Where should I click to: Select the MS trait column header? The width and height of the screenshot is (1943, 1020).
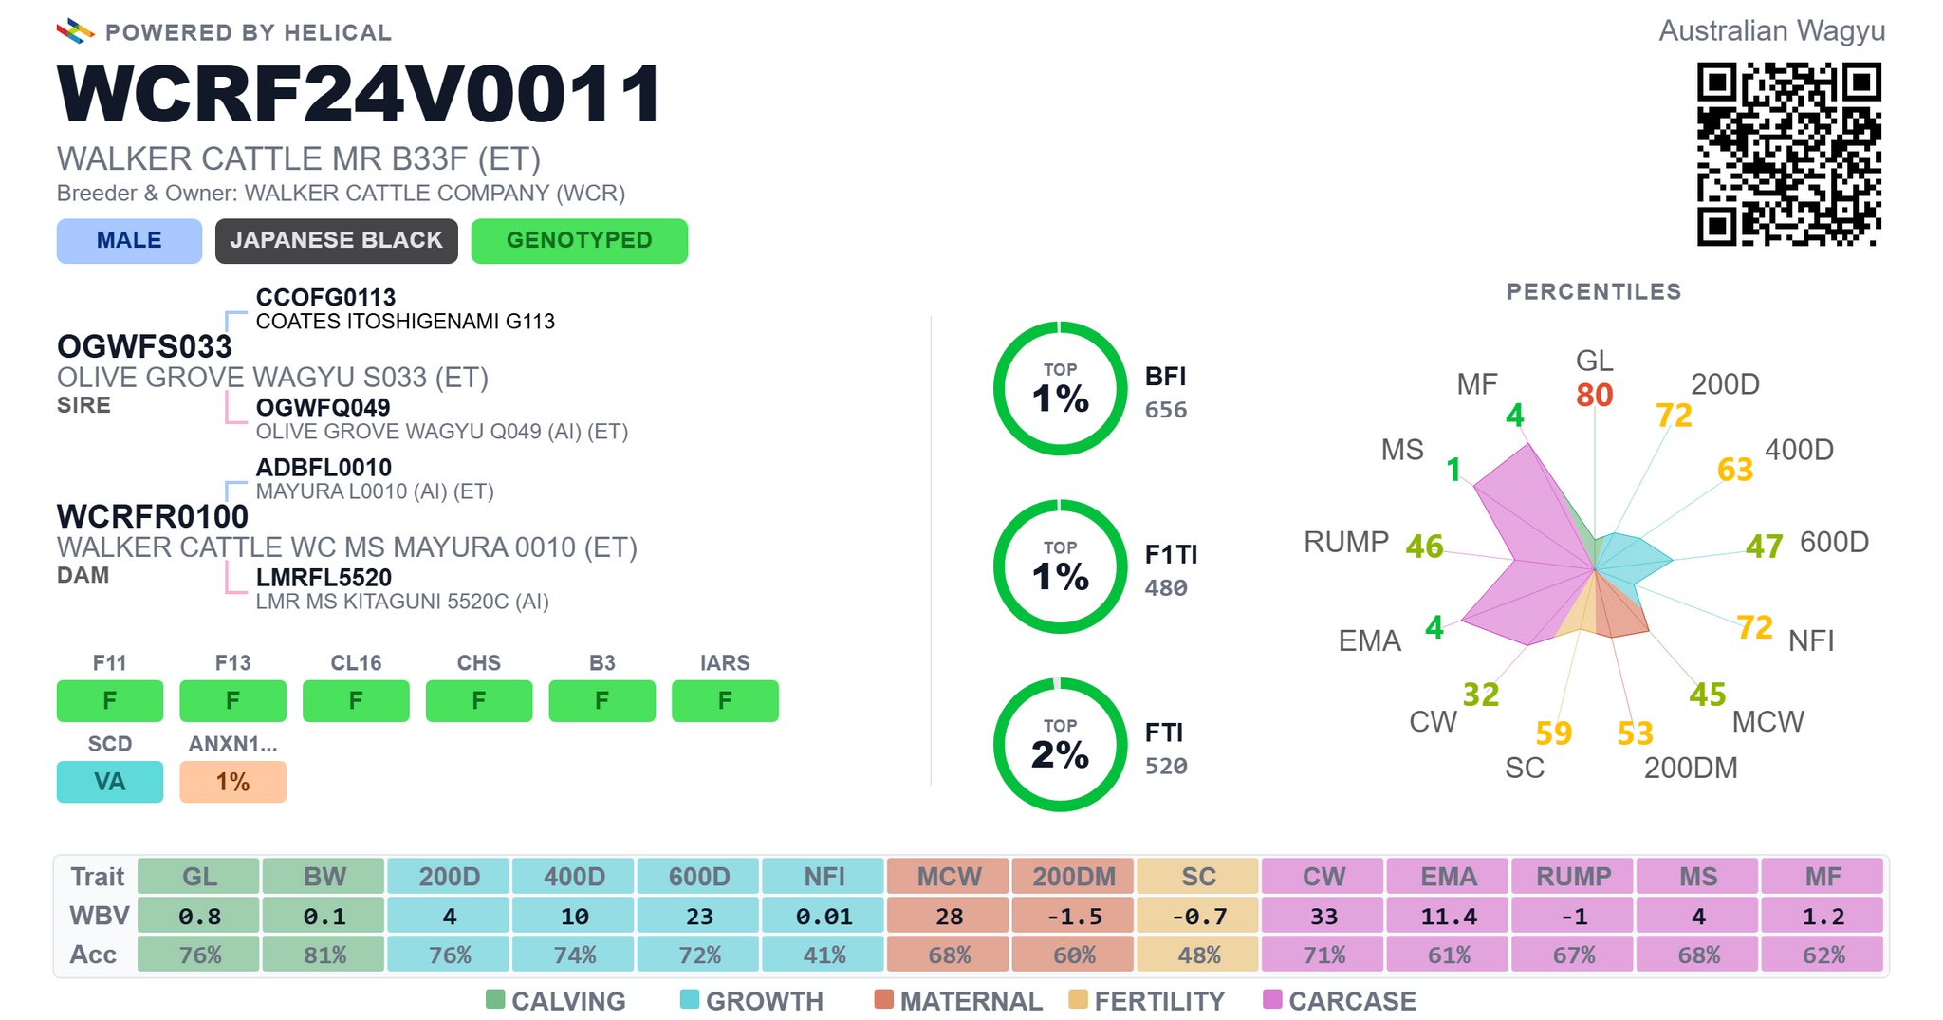tap(1697, 876)
